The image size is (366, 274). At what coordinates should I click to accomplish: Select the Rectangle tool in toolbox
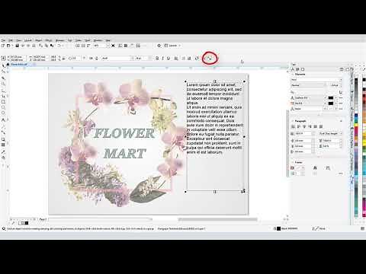(x=3, y=102)
